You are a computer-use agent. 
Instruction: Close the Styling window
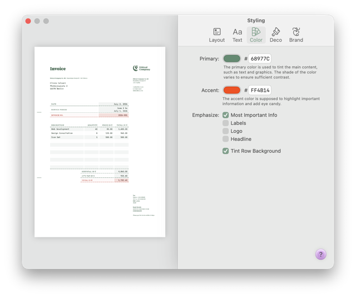click(28, 21)
